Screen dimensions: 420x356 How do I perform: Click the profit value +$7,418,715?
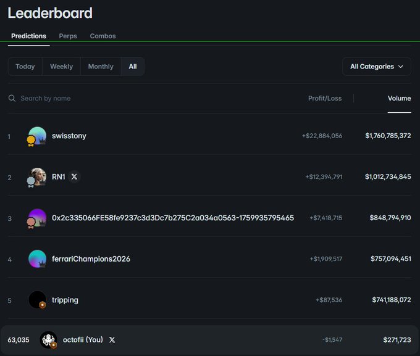click(x=325, y=218)
